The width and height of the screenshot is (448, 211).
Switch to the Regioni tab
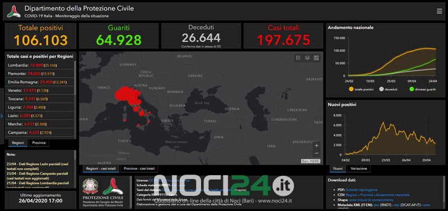(x=18, y=143)
